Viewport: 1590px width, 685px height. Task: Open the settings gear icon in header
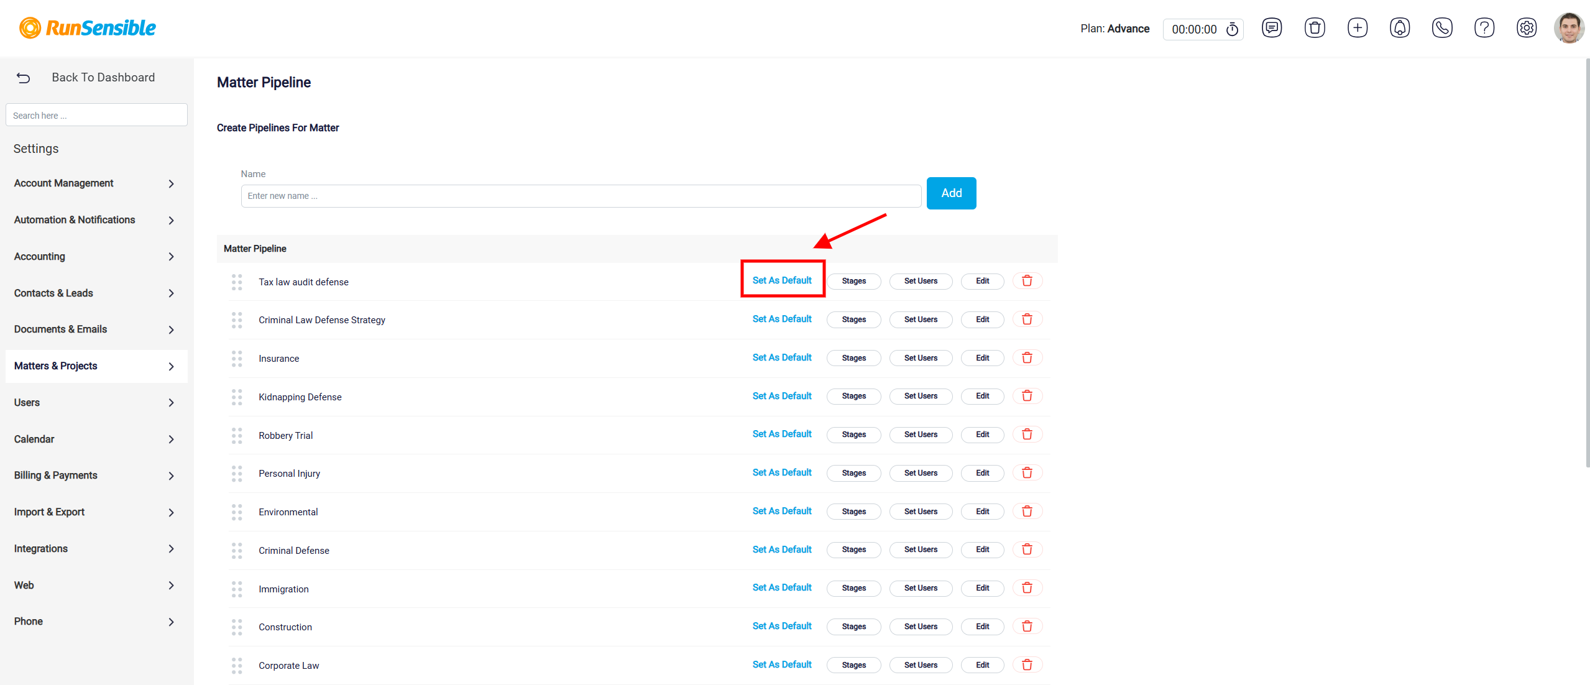tap(1527, 28)
